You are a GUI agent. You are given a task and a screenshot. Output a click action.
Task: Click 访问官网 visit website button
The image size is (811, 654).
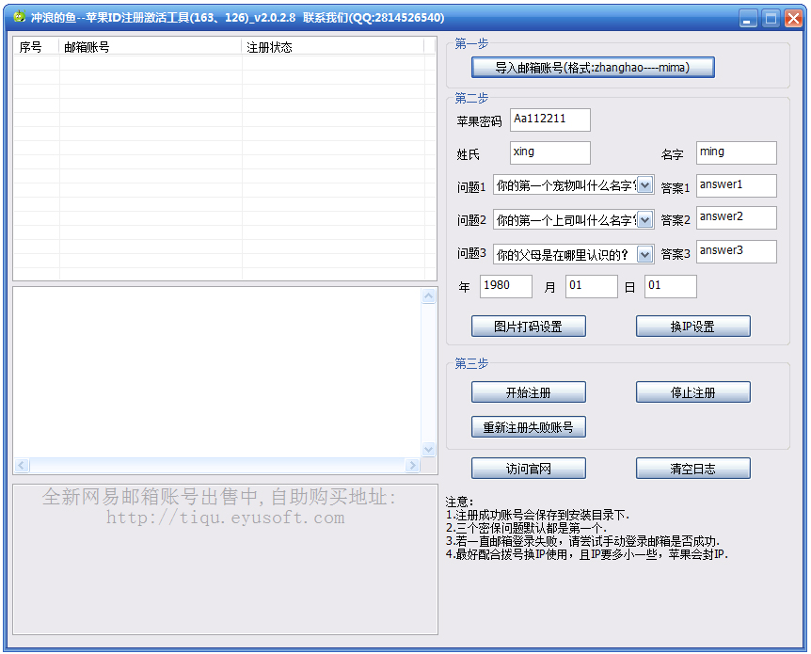[529, 469]
